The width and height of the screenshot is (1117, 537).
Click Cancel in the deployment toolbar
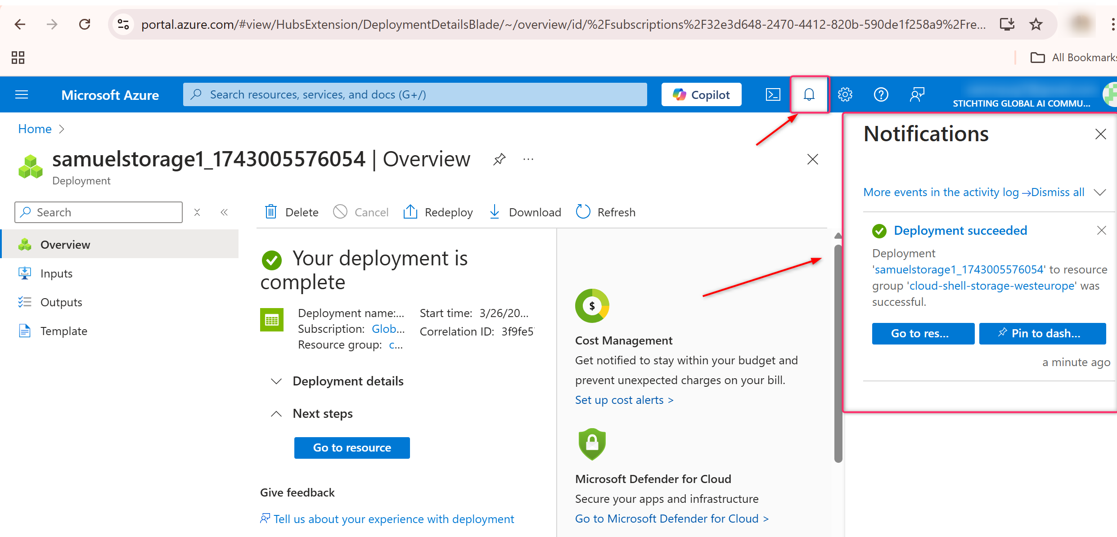click(x=361, y=212)
